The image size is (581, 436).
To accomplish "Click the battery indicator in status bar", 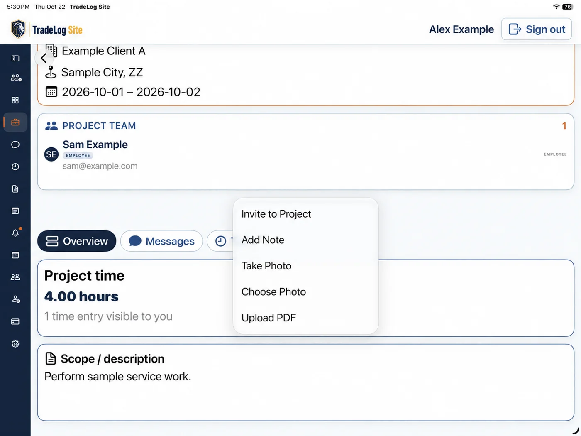I will pos(568,7).
